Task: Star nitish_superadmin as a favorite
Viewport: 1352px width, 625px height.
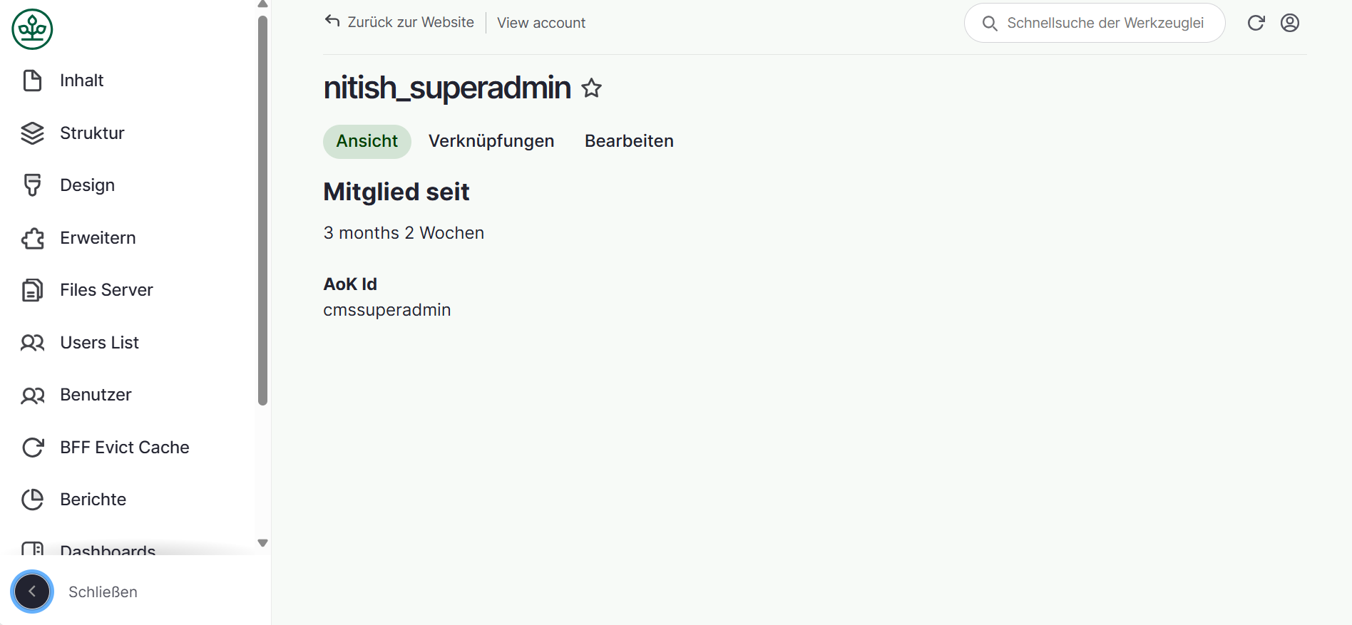Action: (591, 88)
